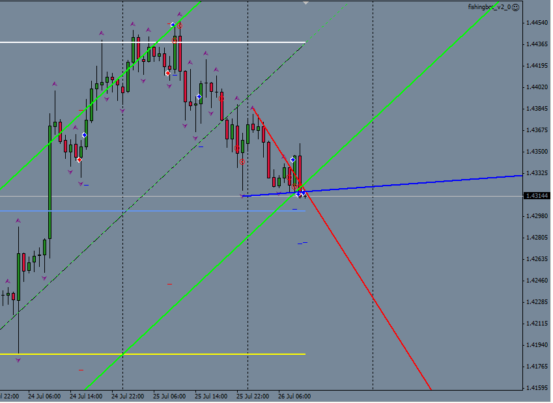Viewport: 553px width, 403px height.
Task: Click the tallest green bullish candle body
Action: [x=50, y=182]
